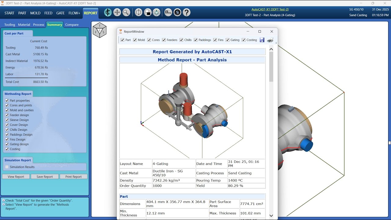This screenshot has height=220, width=391.
Task: Toggle Paddings Design checkbox
Action: tap(7, 135)
